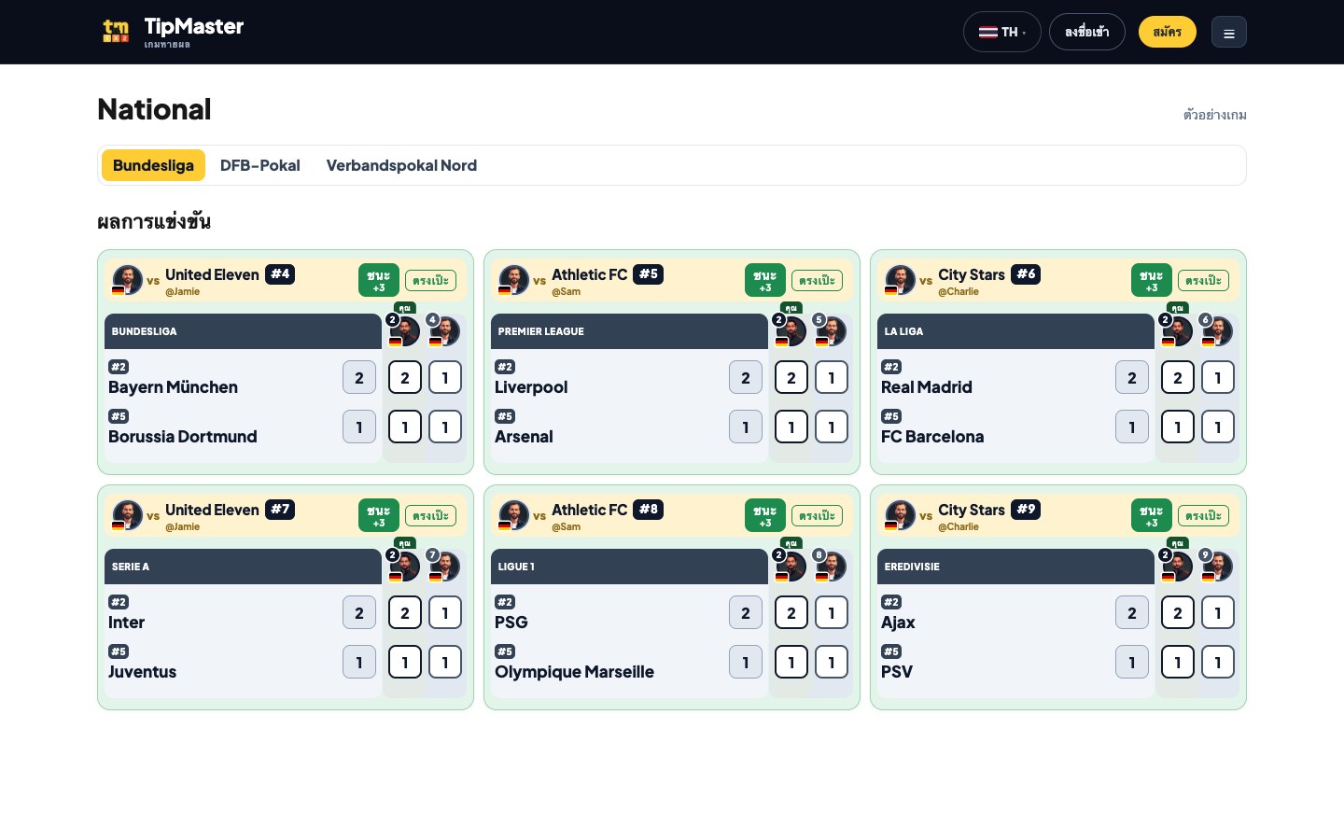Click the rank 6 avatar in La Liga card
The image size is (1344, 840).
1217,330
